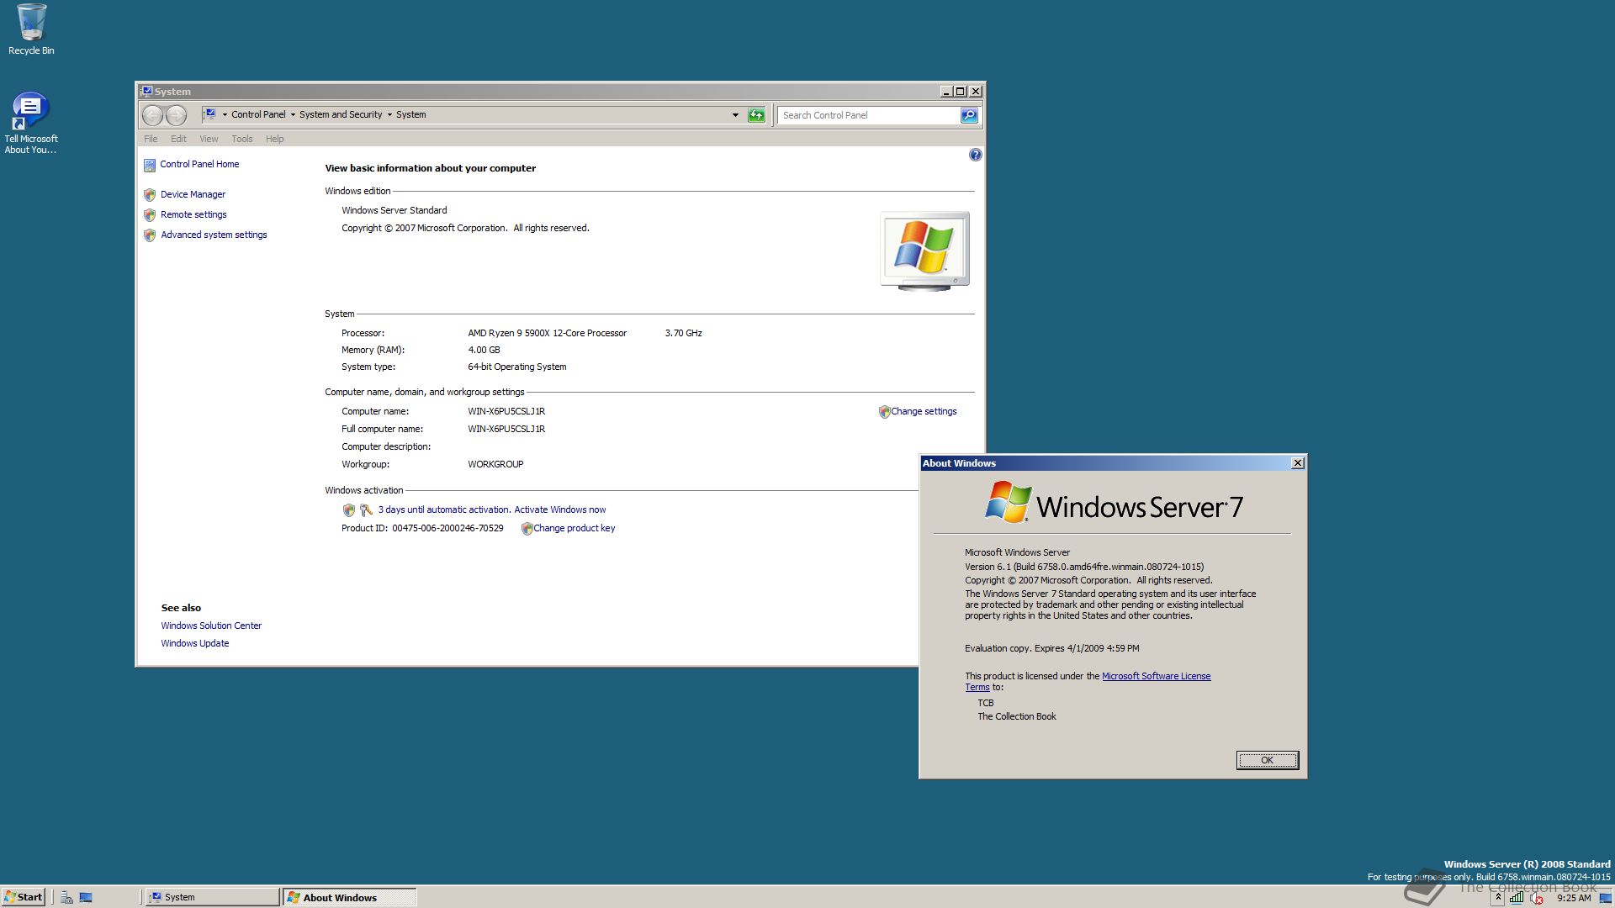Click the Back navigation arrow in System window

tap(152, 115)
